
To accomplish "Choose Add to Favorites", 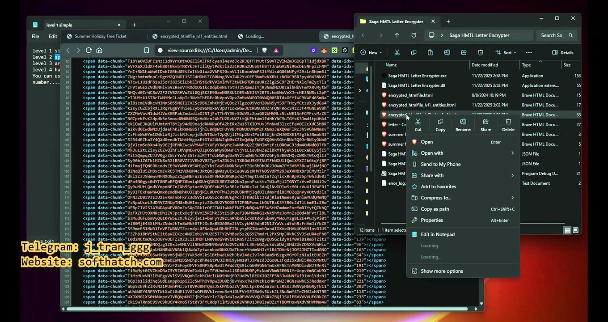I will tap(463, 186).
